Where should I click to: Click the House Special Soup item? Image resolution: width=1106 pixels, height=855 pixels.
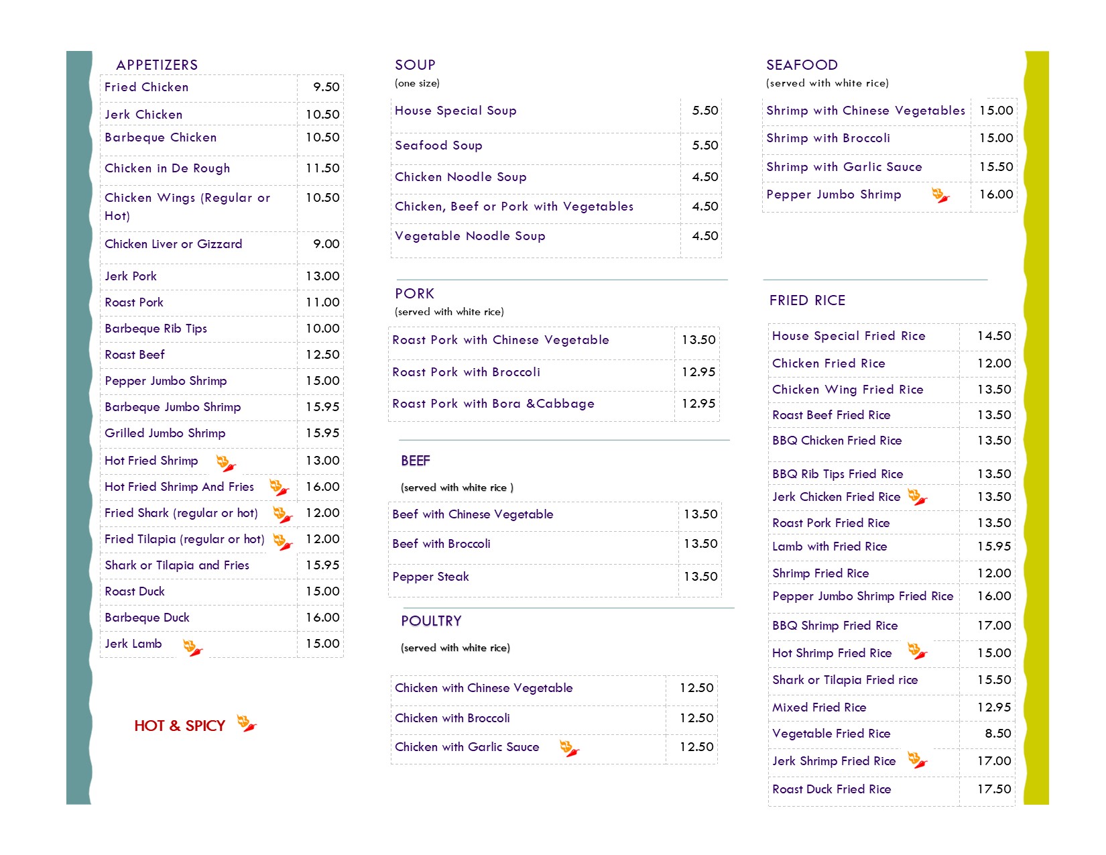click(455, 111)
